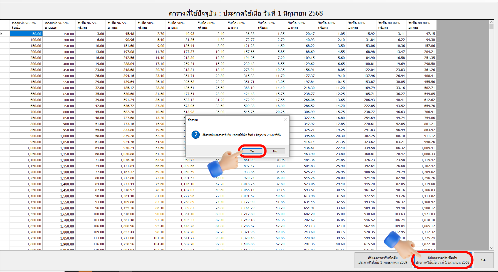
Task: Close the ข้อความ dialog with its X
Action: 285,120
